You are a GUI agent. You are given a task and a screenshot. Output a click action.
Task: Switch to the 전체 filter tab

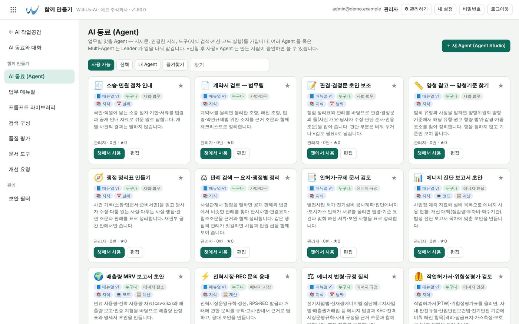point(125,65)
